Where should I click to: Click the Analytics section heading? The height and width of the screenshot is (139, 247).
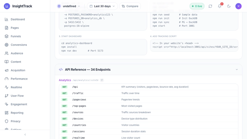(65, 80)
